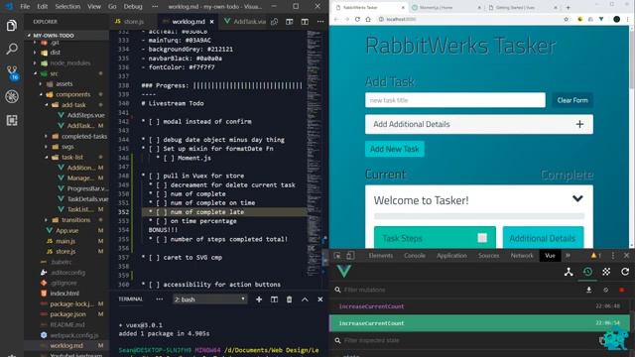Screen dimensions: 635x357
Task: Select the first increaseCurrentCount mutation
Action: point(480,306)
